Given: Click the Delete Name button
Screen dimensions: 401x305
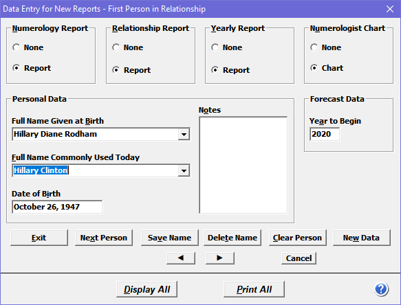Looking at the screenshot, I should [232, 238].
